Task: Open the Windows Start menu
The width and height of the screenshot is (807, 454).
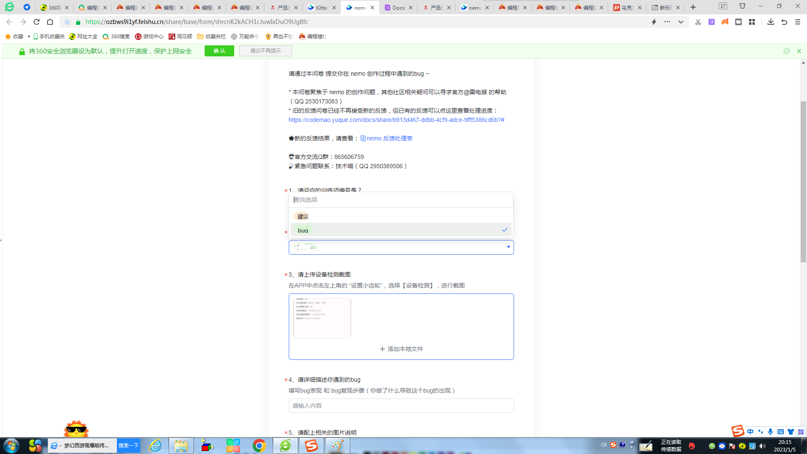Action: click(x=11, y=446)
